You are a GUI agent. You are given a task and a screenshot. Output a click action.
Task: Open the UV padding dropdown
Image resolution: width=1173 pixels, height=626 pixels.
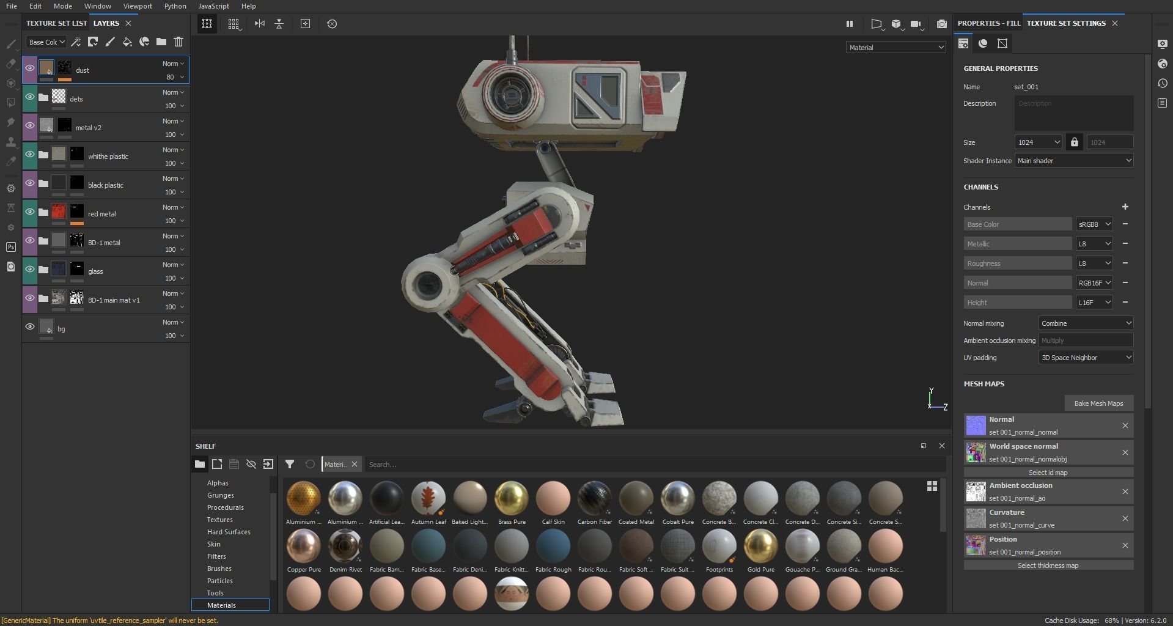[1086, 358]
